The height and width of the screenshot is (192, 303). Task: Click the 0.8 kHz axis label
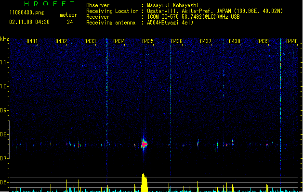click(4, 134)
